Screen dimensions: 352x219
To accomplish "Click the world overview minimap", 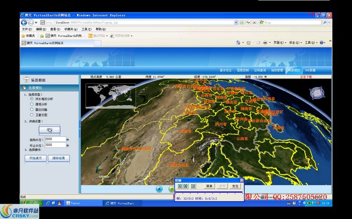I will (x=111, y=96).
